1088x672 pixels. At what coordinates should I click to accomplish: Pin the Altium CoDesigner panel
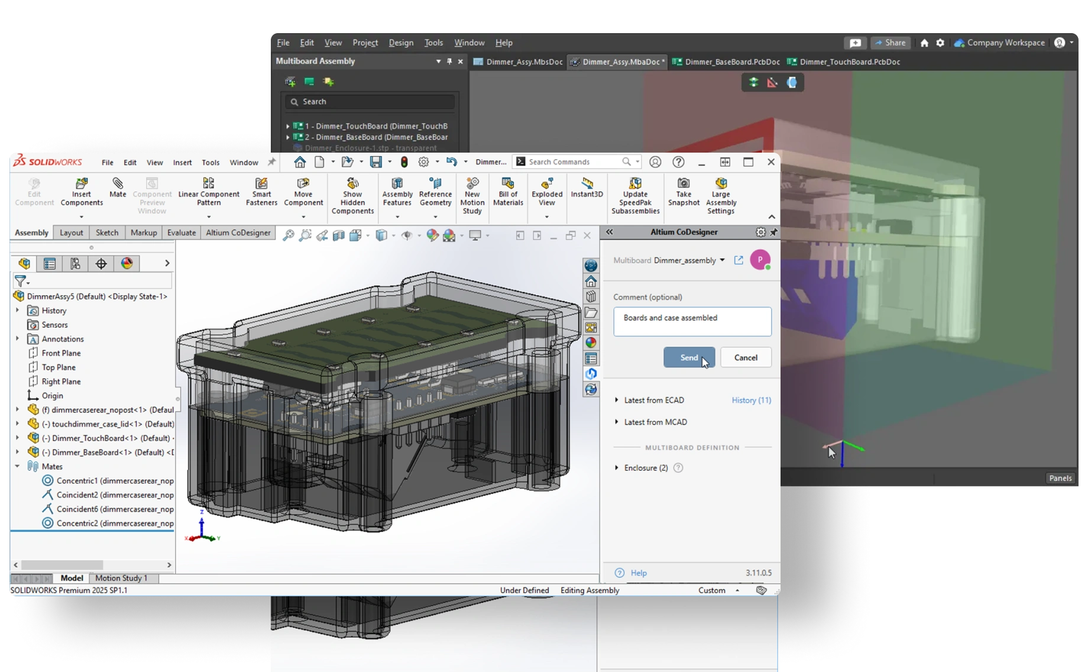click(773, 232)
